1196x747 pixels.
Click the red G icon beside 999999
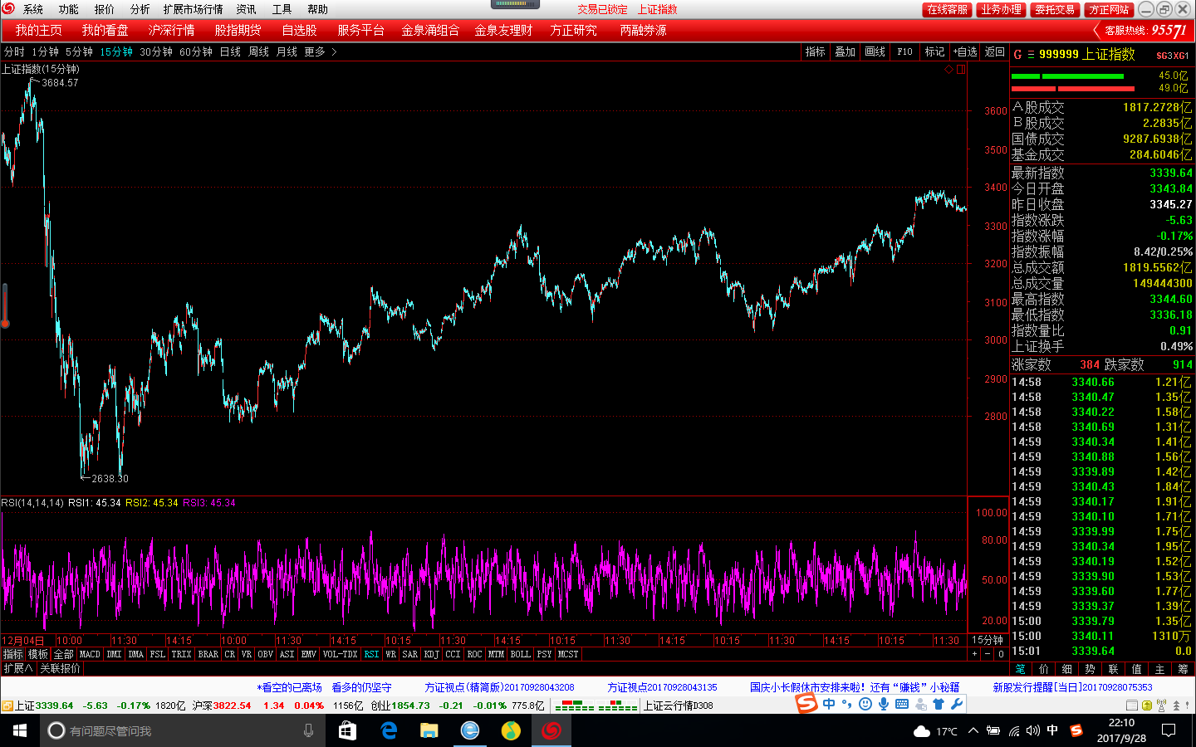pos(1017,54)
